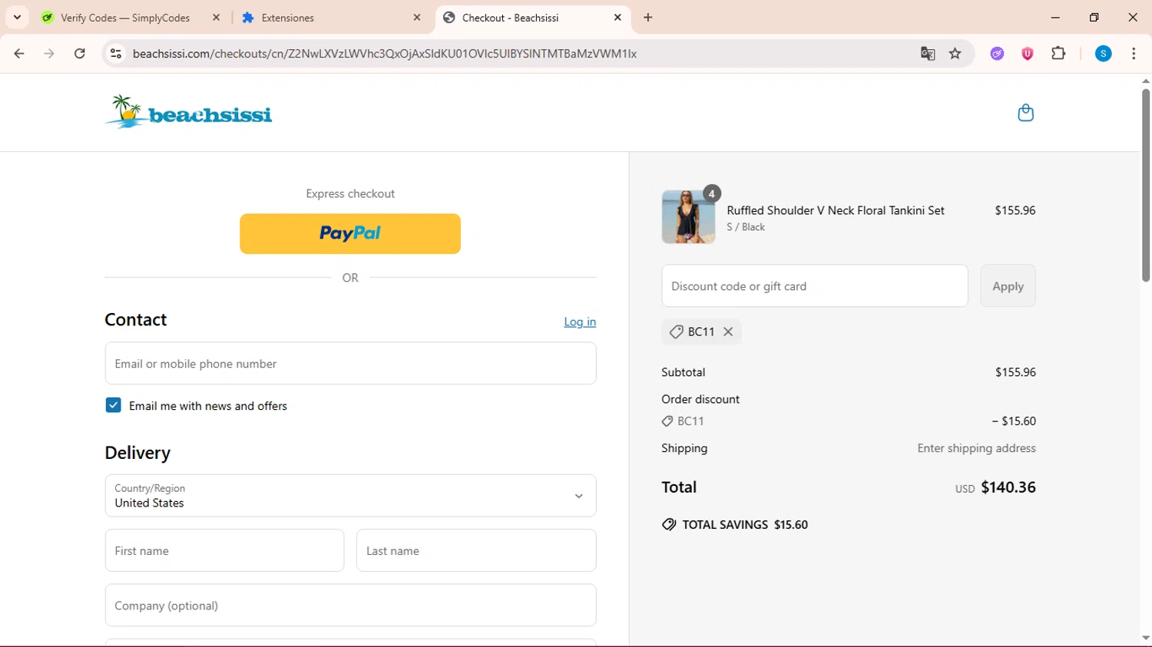Click the Beachsissi logo

188,112
